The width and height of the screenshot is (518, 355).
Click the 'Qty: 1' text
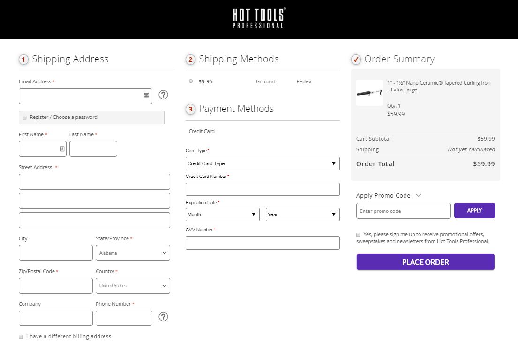[x=394, y=106]
